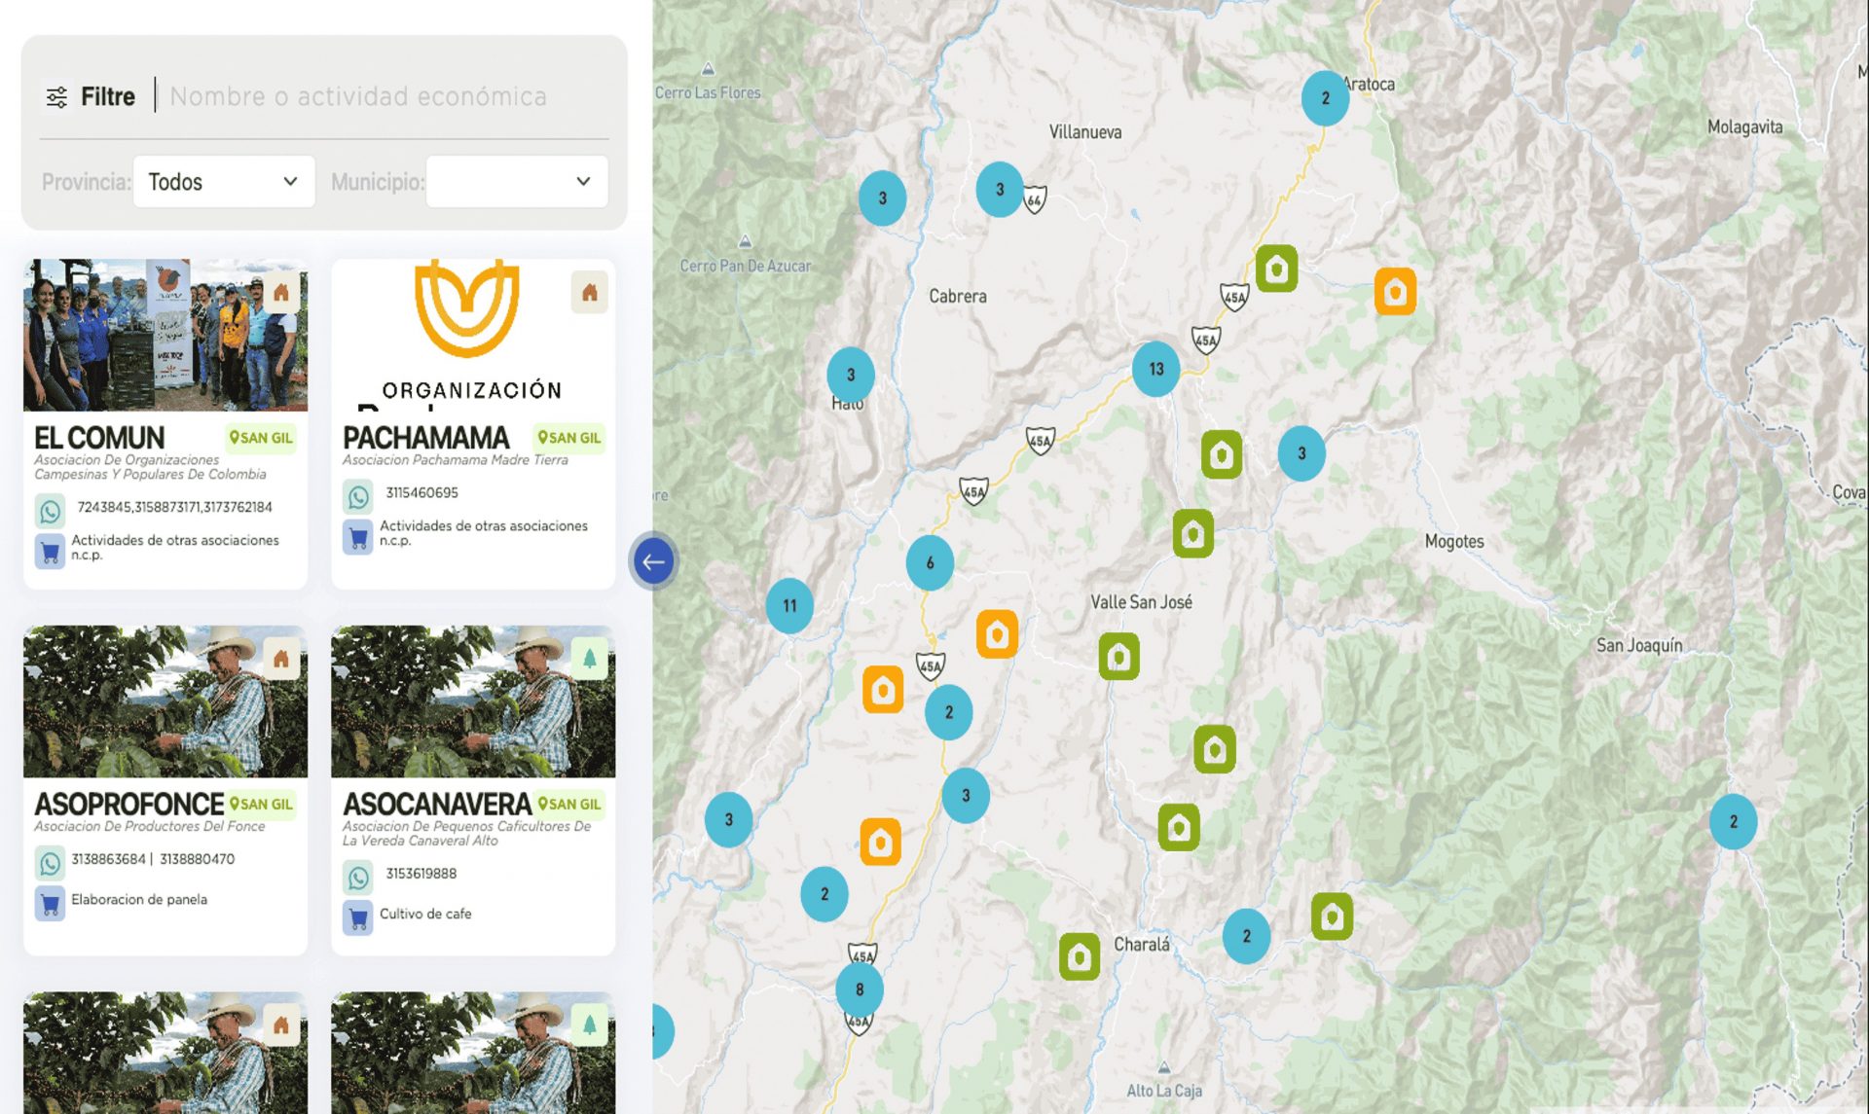Click the WhatsApp icon on the EL COMUN card
Screen dimensions: 1869x1114
pos(51,510)
